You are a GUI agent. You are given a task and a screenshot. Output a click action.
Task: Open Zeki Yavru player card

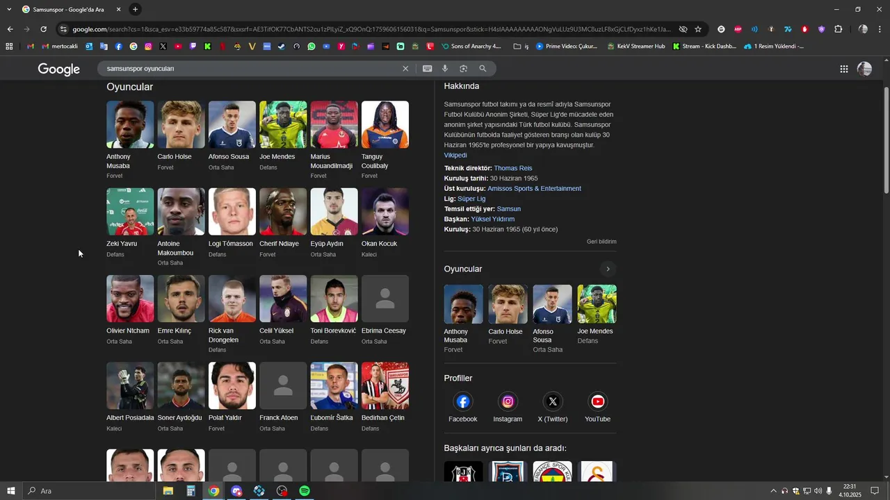(130, 223)
